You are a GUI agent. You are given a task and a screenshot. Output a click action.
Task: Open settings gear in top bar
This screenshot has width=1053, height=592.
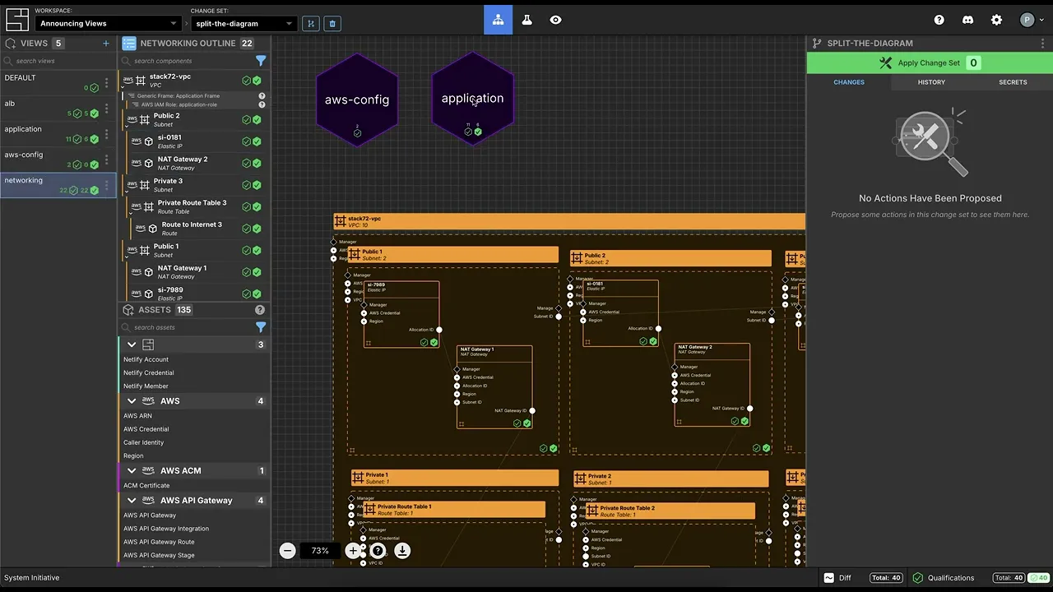click(996, 20)
